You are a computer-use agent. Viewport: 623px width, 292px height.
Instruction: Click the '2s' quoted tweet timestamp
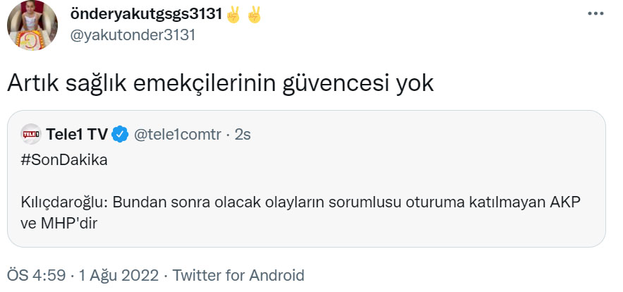click(242, 133)
